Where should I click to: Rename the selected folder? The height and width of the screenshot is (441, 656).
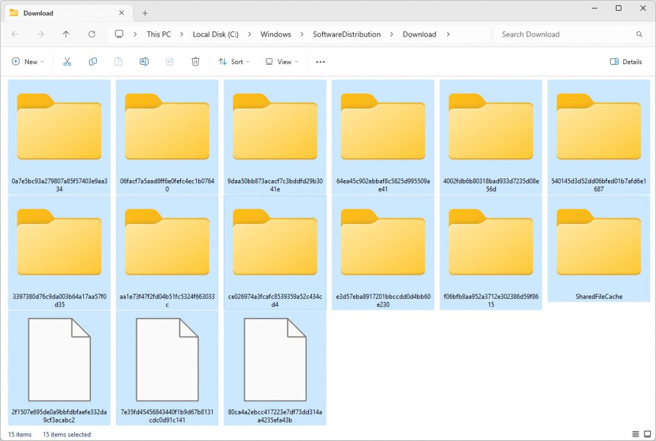[x=143, y=61]
